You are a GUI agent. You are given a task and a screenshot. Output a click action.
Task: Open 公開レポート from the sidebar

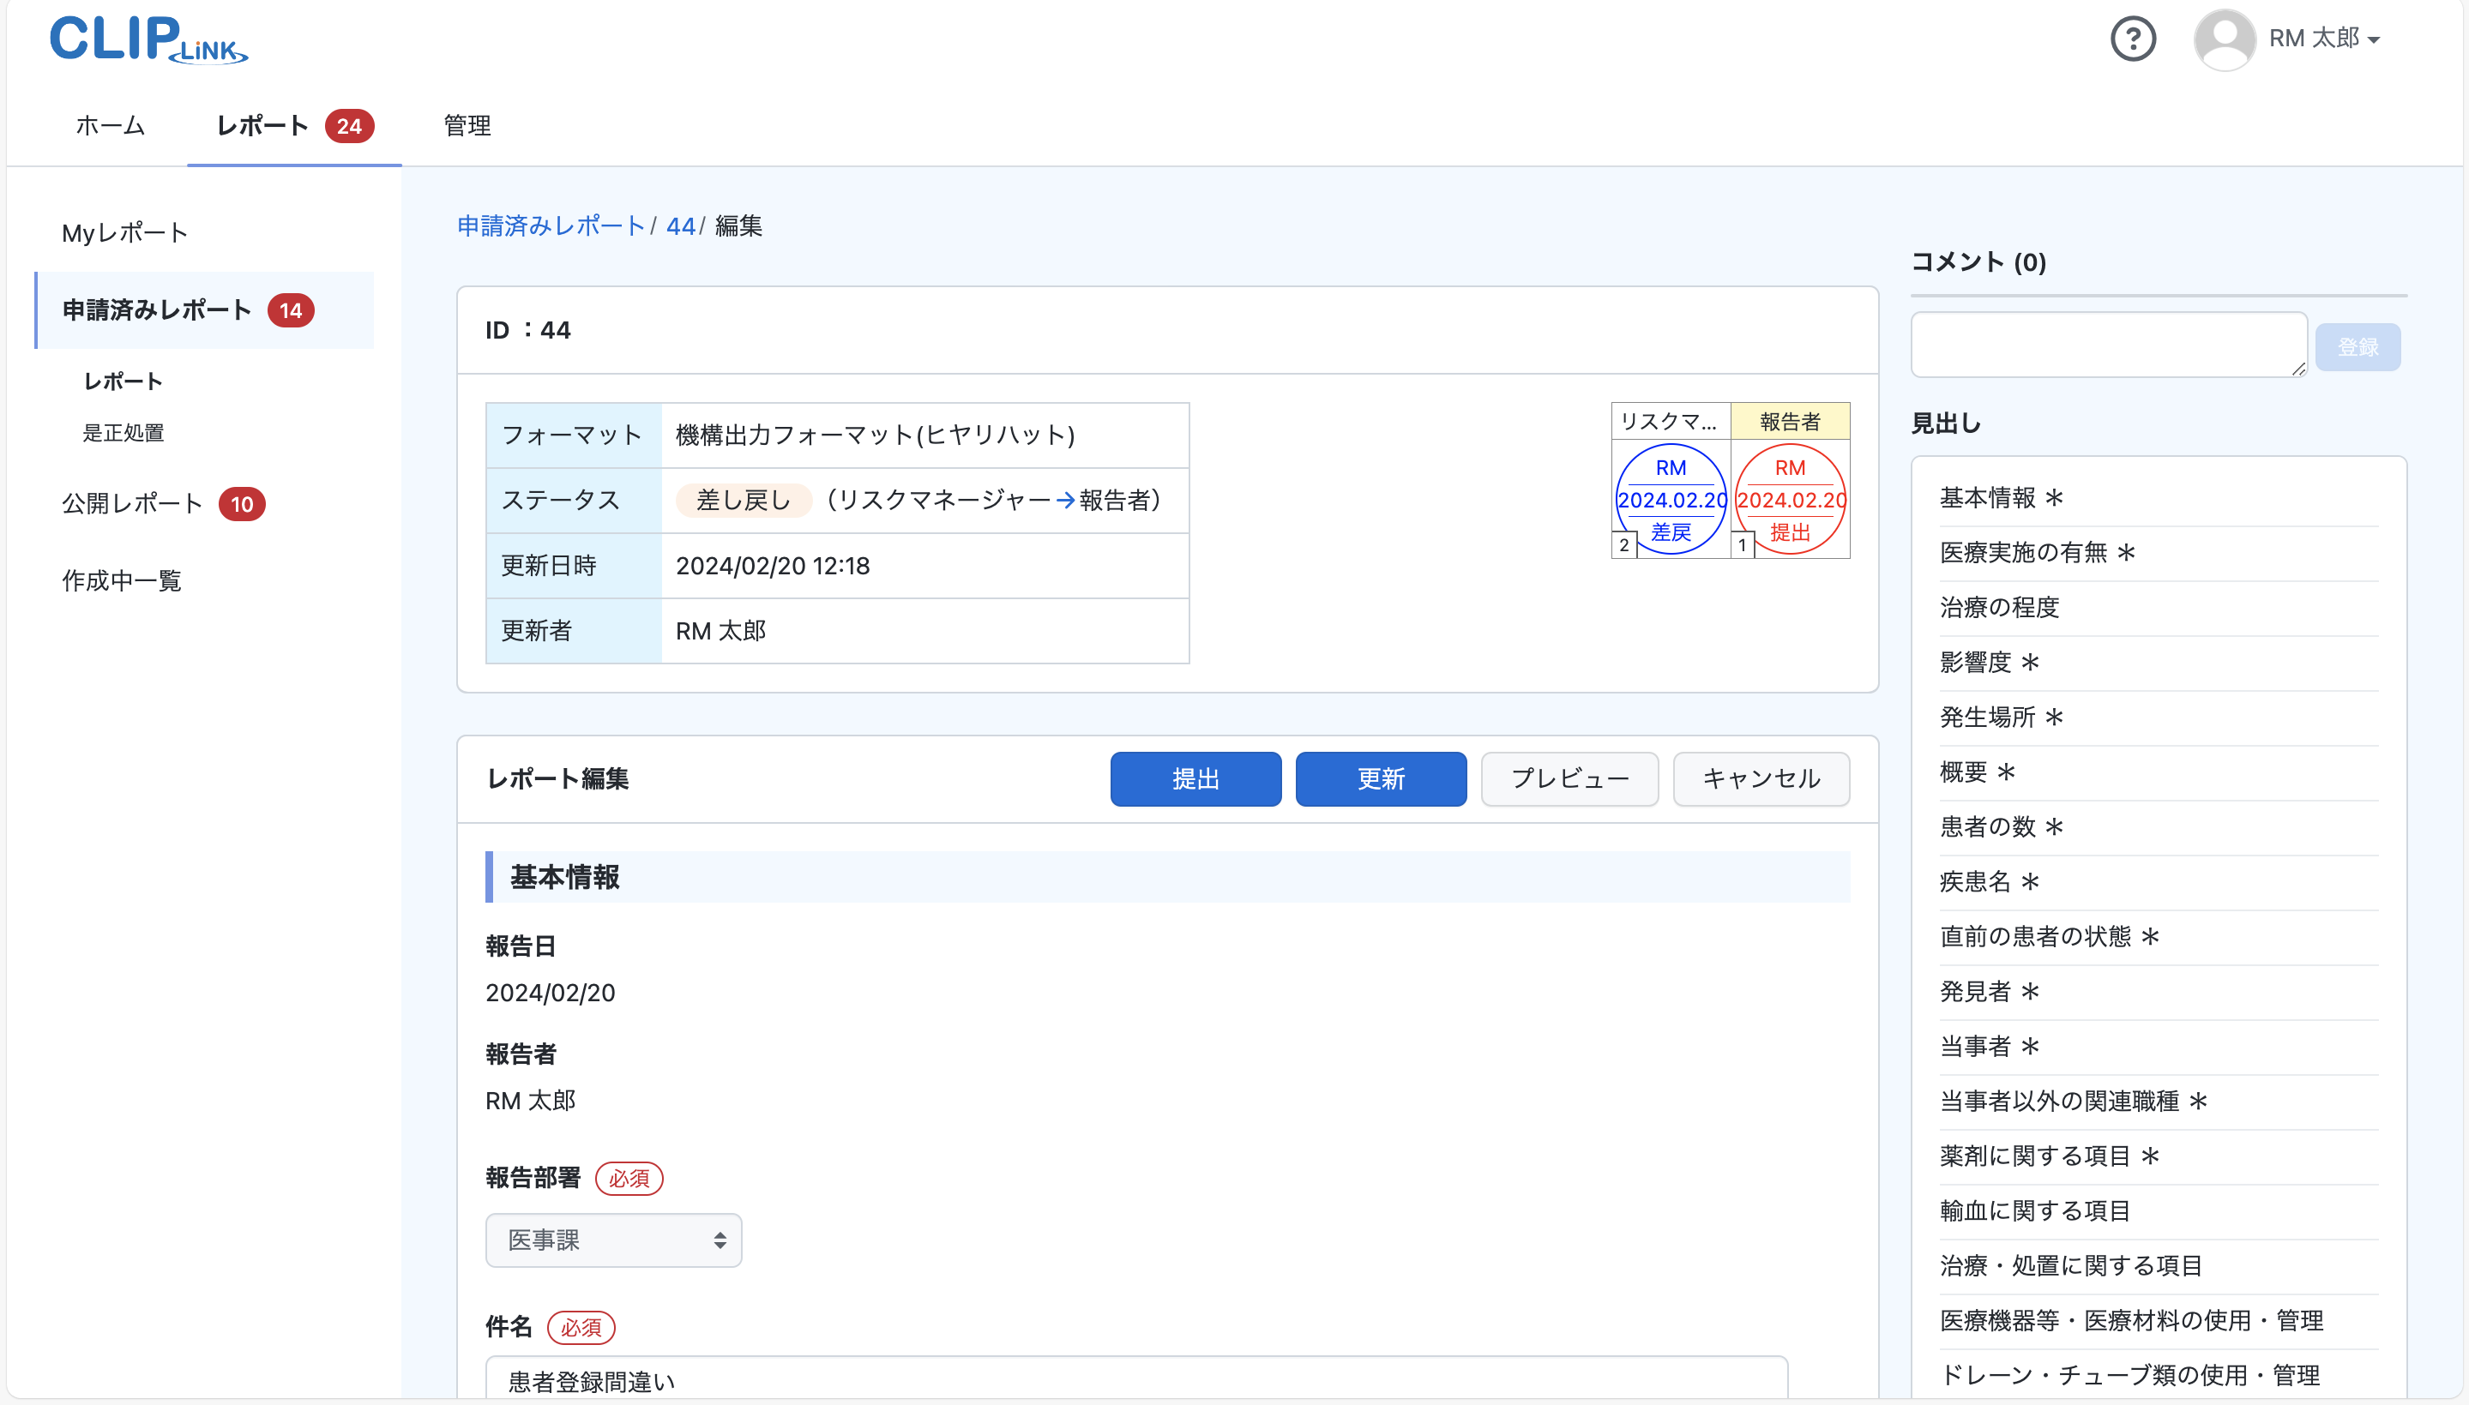(x=131, y=502)
